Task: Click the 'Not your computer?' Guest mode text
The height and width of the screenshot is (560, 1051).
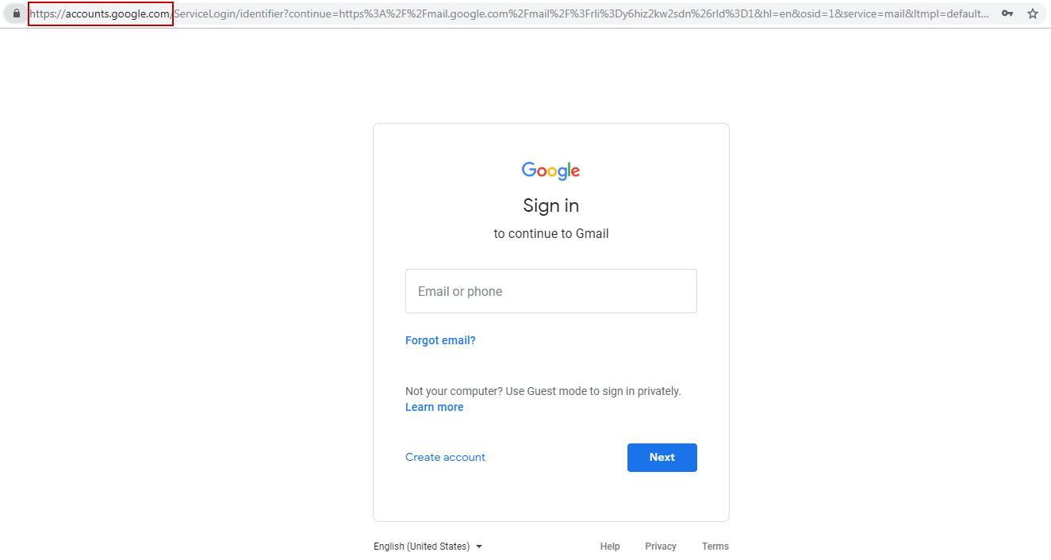Action: [x=543, y=391]
